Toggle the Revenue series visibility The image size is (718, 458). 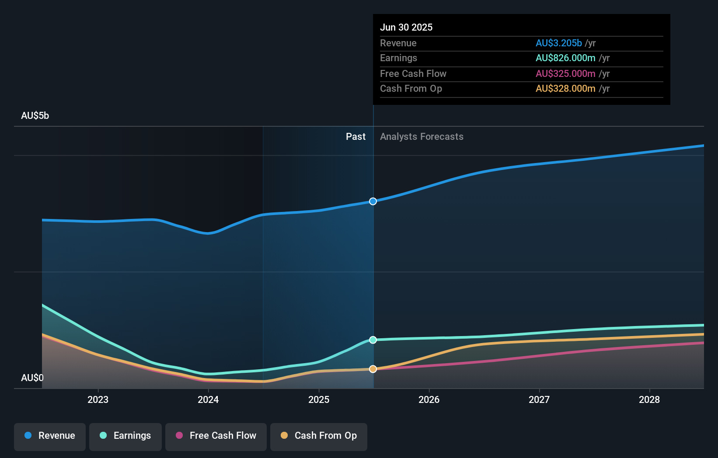[x=49, y=436]
